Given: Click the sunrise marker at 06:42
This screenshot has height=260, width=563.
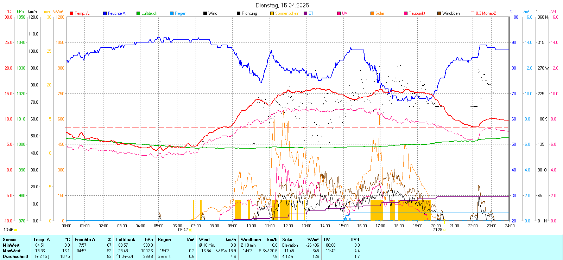Looking at the screenshot, I should tap(190, 230).
